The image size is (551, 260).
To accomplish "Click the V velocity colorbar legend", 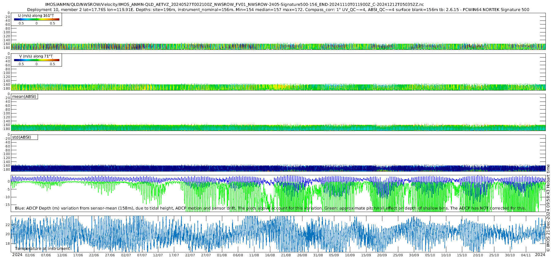I will [x=36, y=60].
